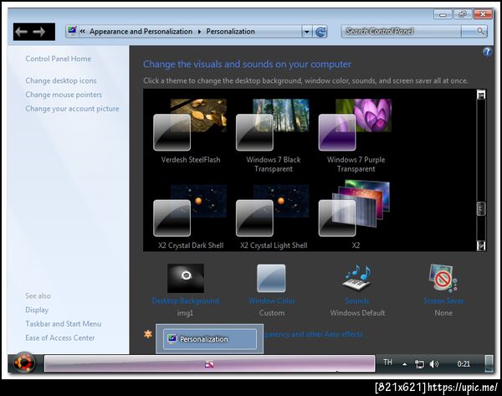
Task: Open help with the question mark icon
Action: 487,52
